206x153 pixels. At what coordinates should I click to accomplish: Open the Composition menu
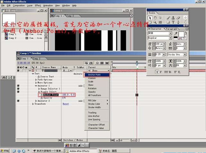pos(19,5)
